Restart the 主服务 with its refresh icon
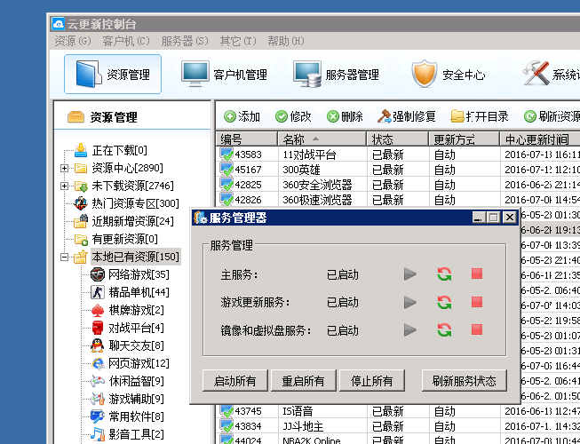The width and height of the screenshot is (580, 444). click(x=444, y=274)
